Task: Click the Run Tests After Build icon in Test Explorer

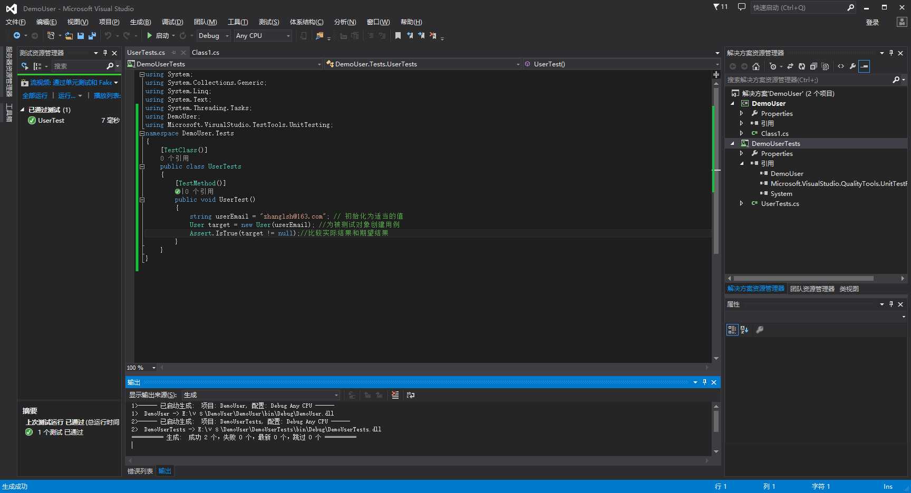Action: (25, 66)
